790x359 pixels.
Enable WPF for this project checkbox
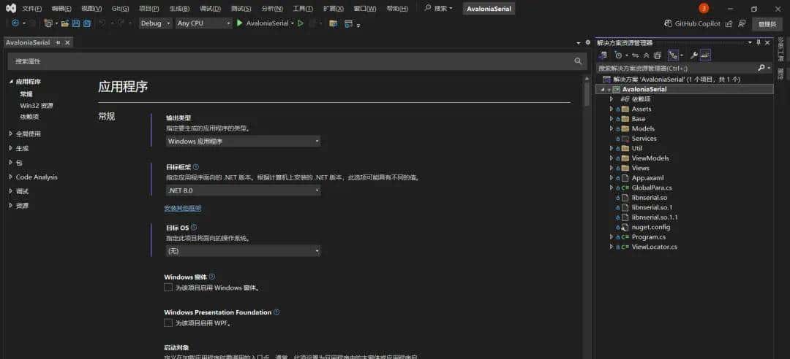pos(168,323)
